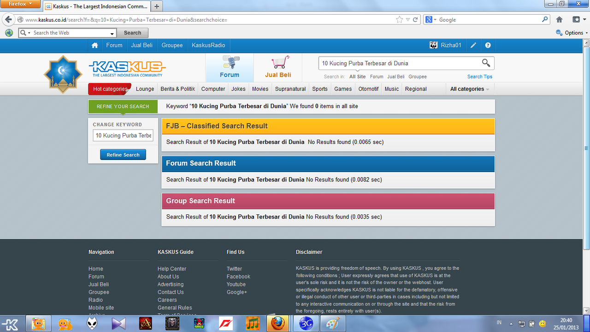590x332 pixels.
Task: Open toolbar search magnifier type dropdown
Action: (25, 33)
